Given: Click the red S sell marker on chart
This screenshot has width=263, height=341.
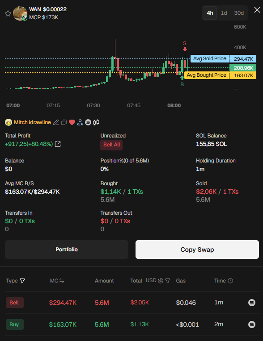Looking at the screenshot, I should (185, 46).
